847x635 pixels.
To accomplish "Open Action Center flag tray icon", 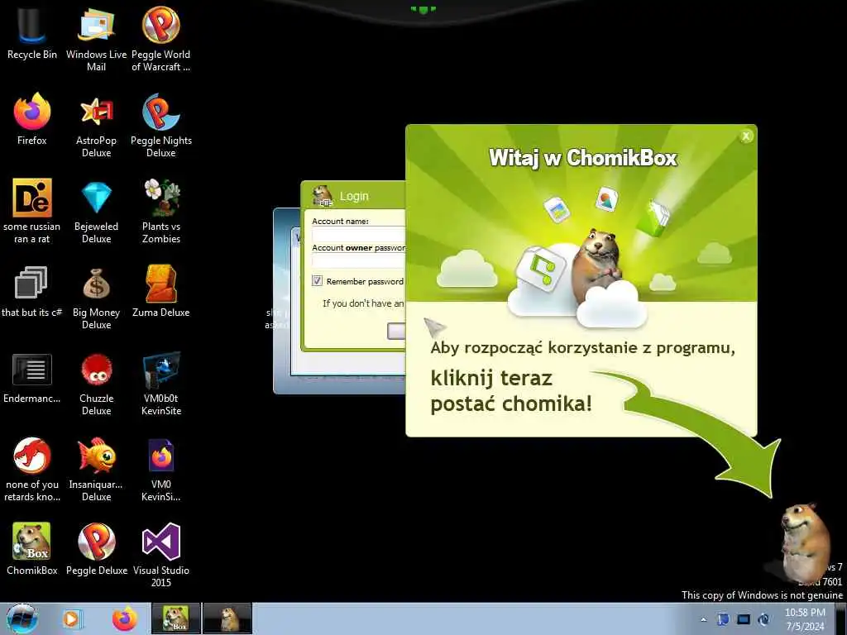I will 723,619.
